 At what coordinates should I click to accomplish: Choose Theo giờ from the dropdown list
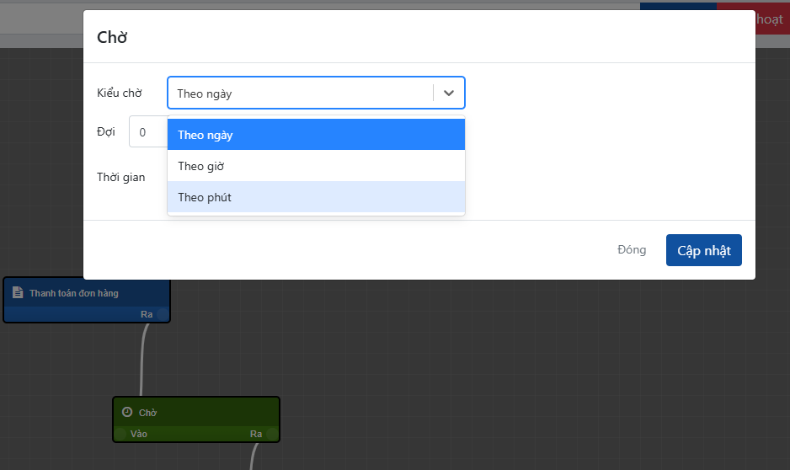[316, 166]
